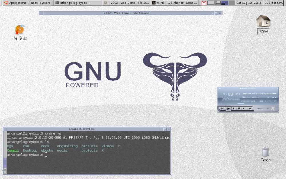Click the Ubuntu logo beside Applications
286x179 pixels.
point(6,3)
